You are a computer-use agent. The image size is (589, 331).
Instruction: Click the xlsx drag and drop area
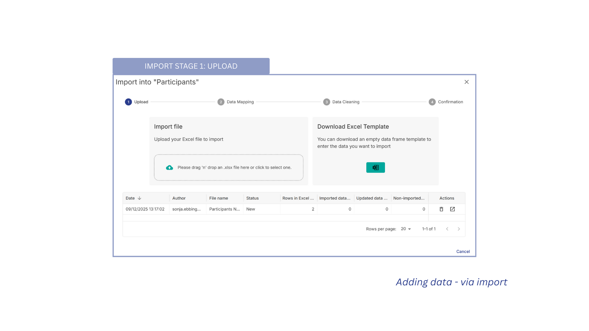[x=229, y=167]
